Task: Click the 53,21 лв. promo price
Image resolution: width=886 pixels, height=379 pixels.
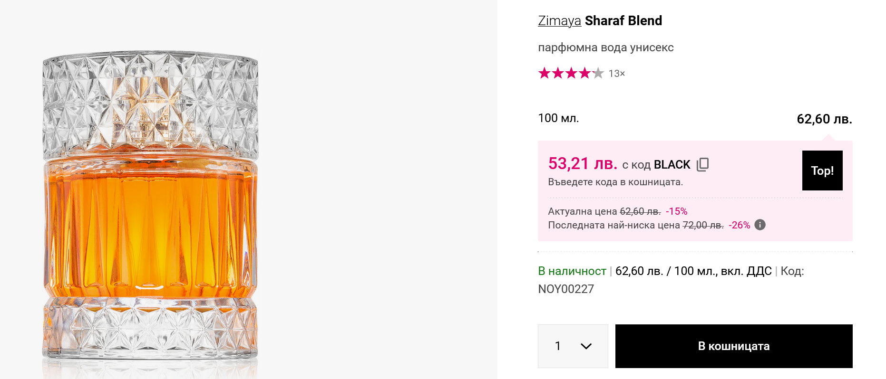Action: (583, 164)
